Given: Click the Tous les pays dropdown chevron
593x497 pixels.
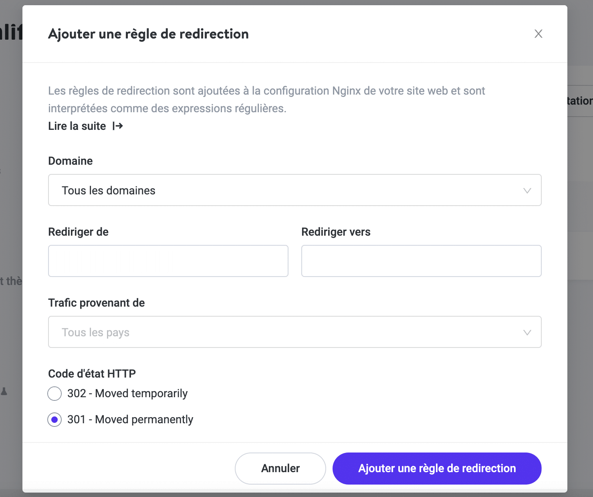Looking at the screenshot, I should tap(527, 332).
